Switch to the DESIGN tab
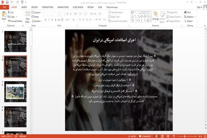This screenshot has height=138, width=207. tap(34, 7)
